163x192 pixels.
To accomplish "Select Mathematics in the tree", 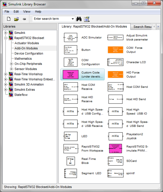I will pos(23,59).
